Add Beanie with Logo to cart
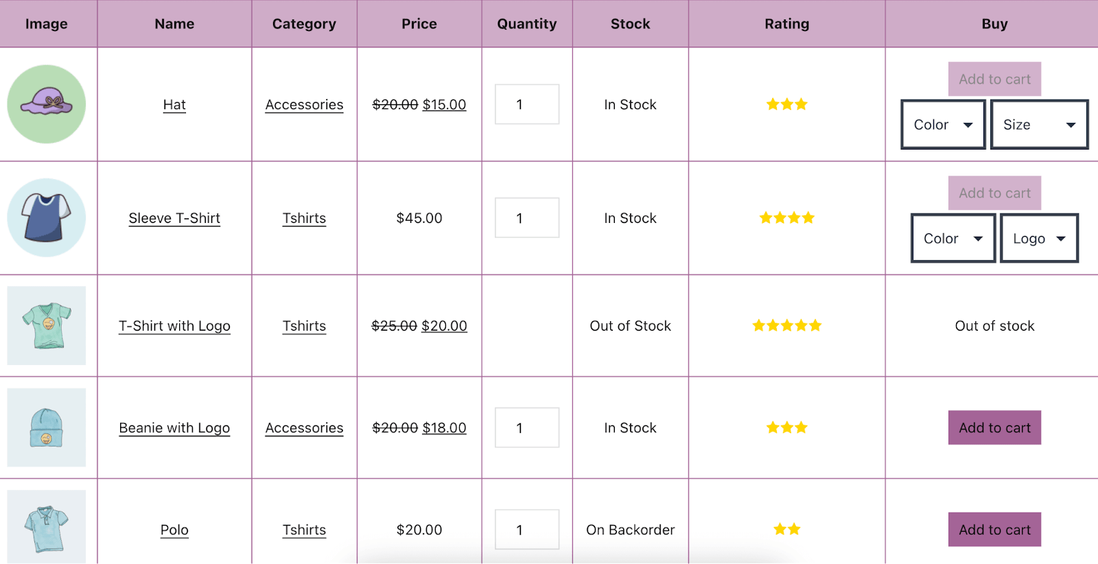1098x564 pixels. 994,427
